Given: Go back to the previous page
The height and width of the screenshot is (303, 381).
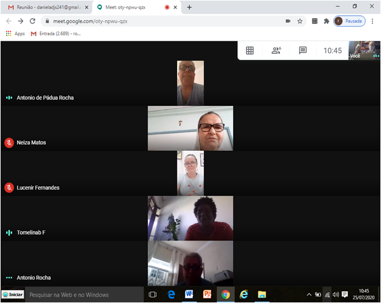Looking at the screenshot, I should point(8,21).
